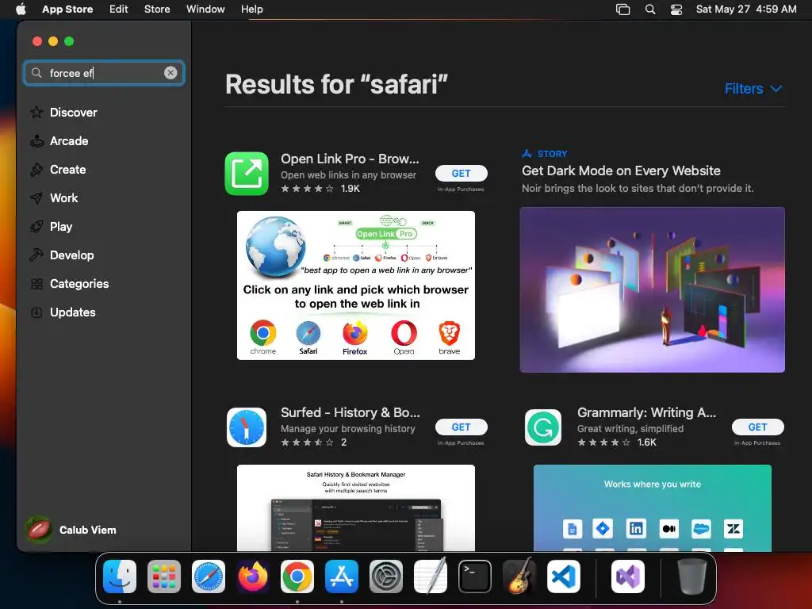812x609 pixels.
Task: Open the Help menu
Action: 251,9
